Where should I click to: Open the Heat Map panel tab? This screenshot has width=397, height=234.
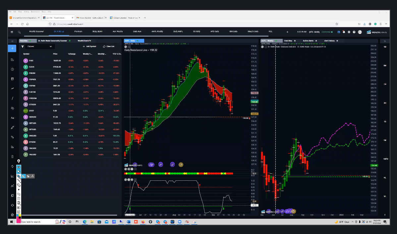click(288, 41)
